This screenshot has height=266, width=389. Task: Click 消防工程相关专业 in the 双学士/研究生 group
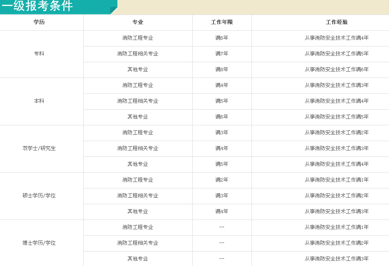click(x=137, y=148)
